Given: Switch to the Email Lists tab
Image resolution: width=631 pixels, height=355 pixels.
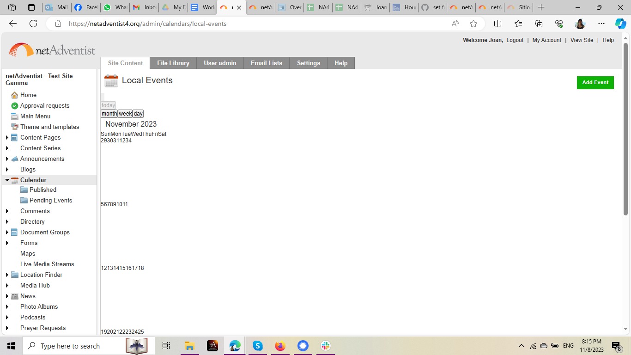Looking at the screenshot, I should [x=266, y=63].
